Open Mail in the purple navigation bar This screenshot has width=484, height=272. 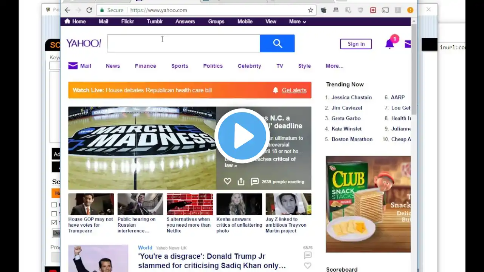coord(104,22)
